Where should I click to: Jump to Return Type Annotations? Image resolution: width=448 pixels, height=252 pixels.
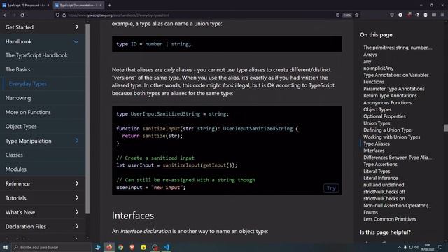390,96
